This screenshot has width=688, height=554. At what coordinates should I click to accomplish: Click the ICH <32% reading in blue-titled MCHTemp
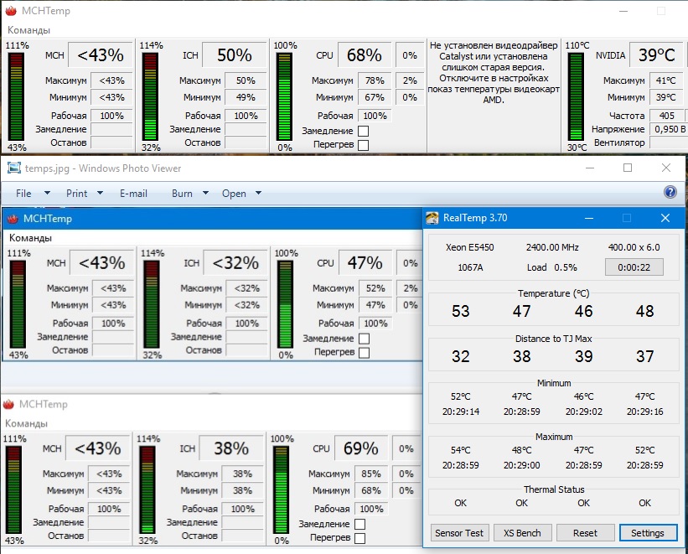(235, 262)
